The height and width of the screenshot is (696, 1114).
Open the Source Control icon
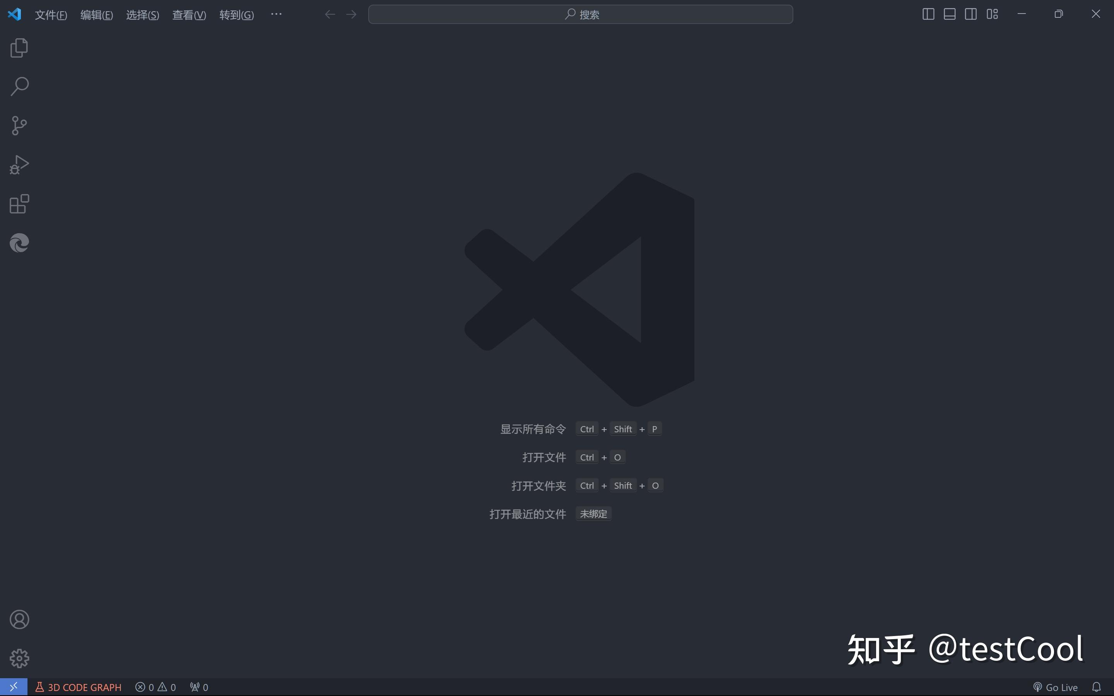(19, 125)
